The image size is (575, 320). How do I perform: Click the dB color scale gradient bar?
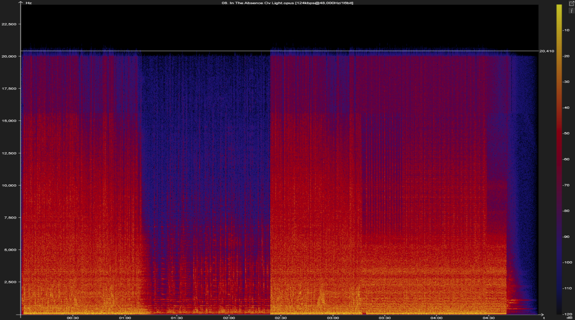pos(559,159)
